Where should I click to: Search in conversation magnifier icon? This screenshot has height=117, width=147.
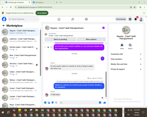tap(130, 45)
